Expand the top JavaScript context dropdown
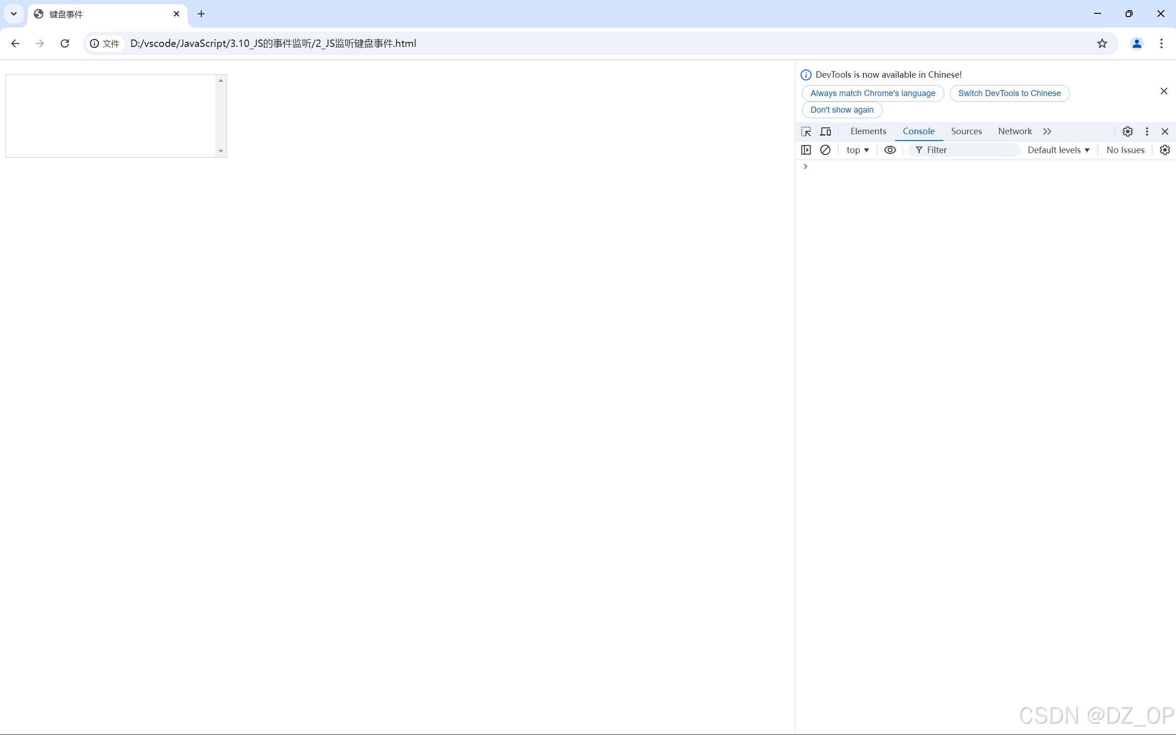The height and width of the screenshot is (735, 1176). coord(857,150)
